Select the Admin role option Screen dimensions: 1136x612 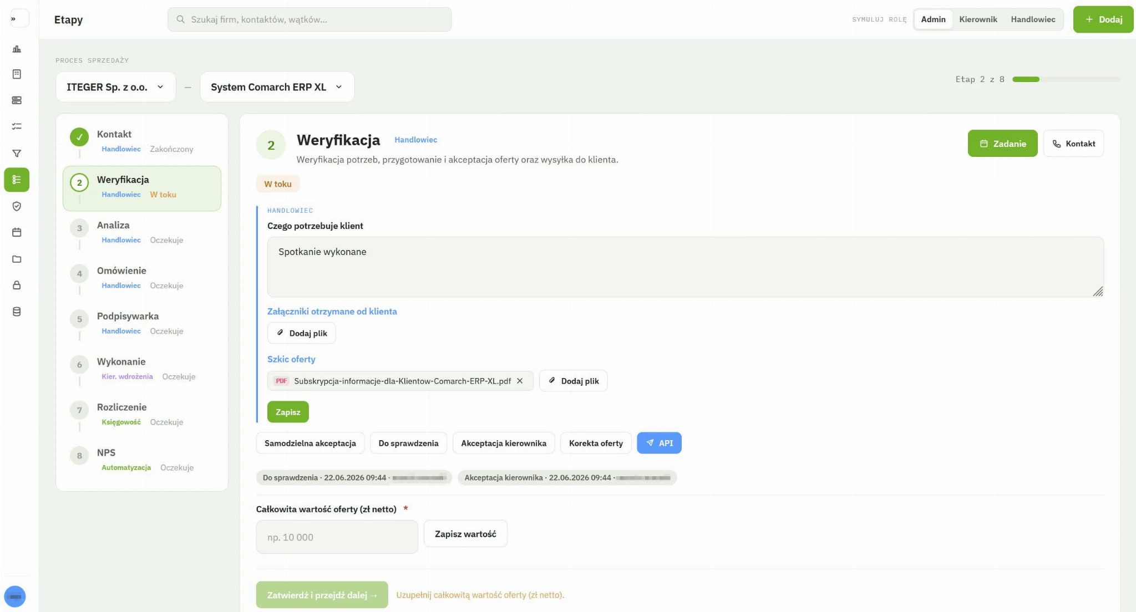pos(933,19)
